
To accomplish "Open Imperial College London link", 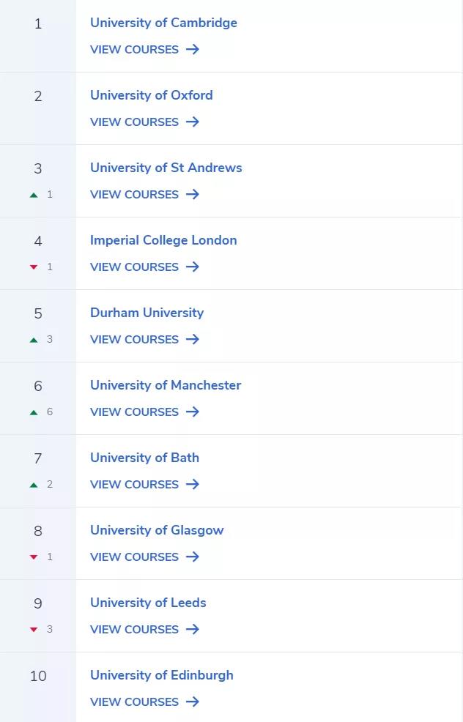I will 163,240.
